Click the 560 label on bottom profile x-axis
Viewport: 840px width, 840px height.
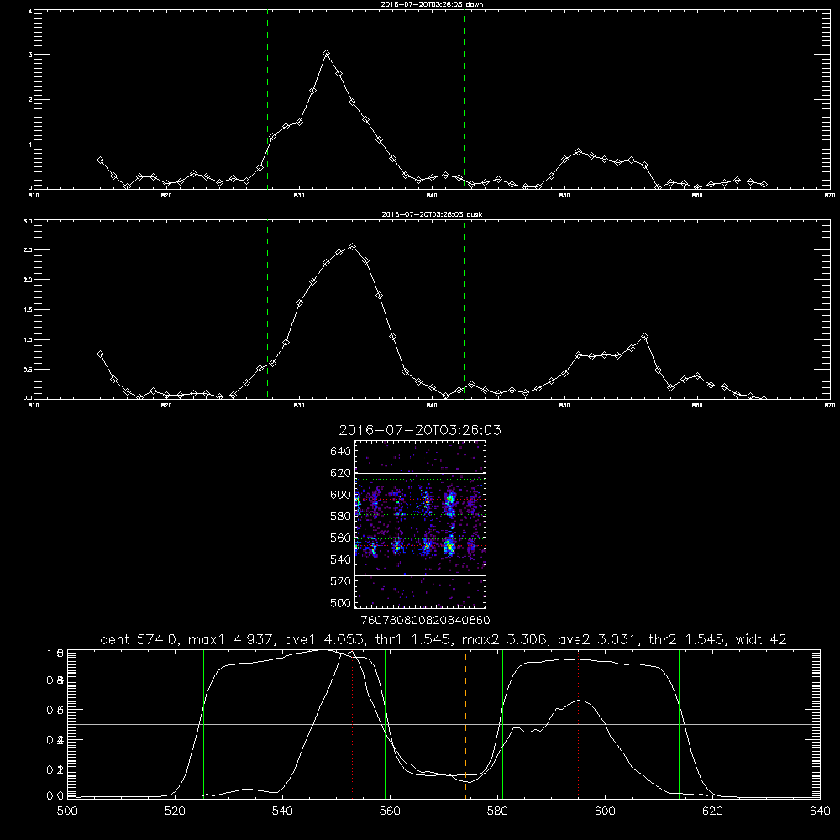390,811
